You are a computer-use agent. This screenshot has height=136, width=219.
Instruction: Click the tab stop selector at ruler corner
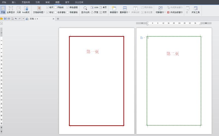(x=1, y=23)
